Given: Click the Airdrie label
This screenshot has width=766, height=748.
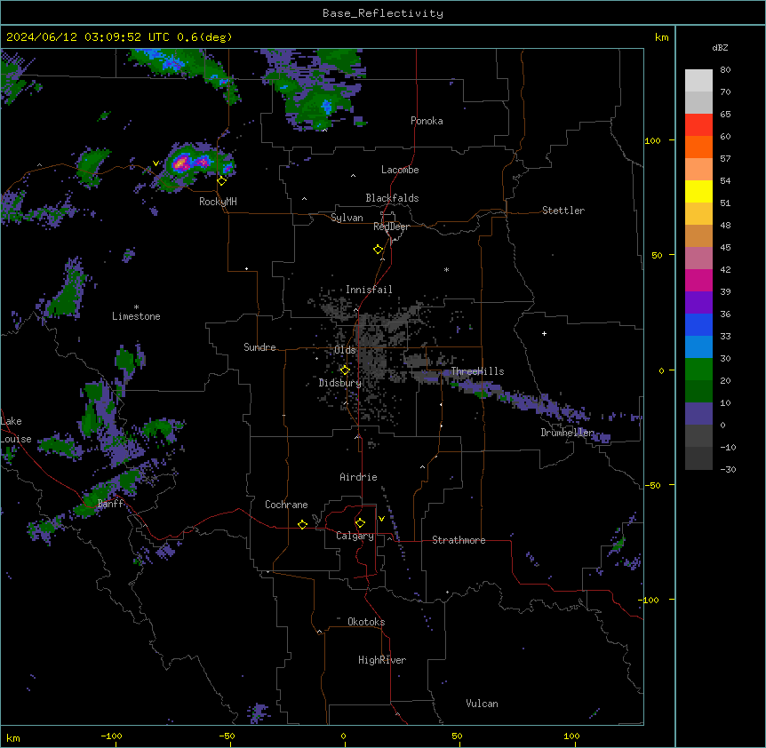Looking at the screenshot, I should click(x=358, y=477).
